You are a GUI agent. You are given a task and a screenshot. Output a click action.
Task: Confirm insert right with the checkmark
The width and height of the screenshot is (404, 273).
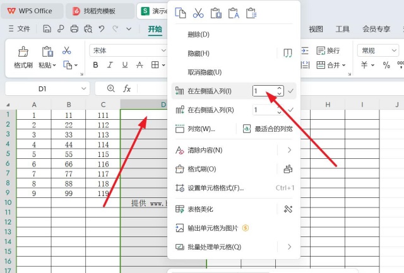click(290, 110)
